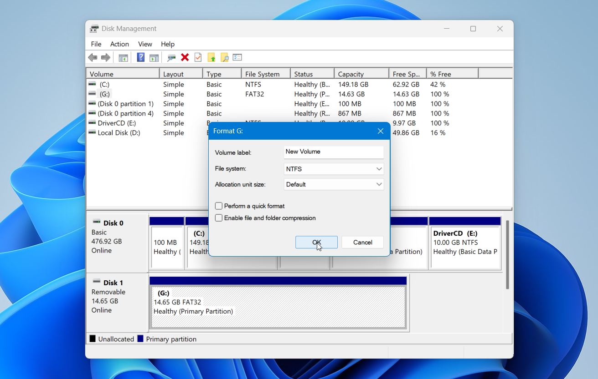Sort by the File System column header
This screenshot has height=379, width=598.
tap(266, 74)
